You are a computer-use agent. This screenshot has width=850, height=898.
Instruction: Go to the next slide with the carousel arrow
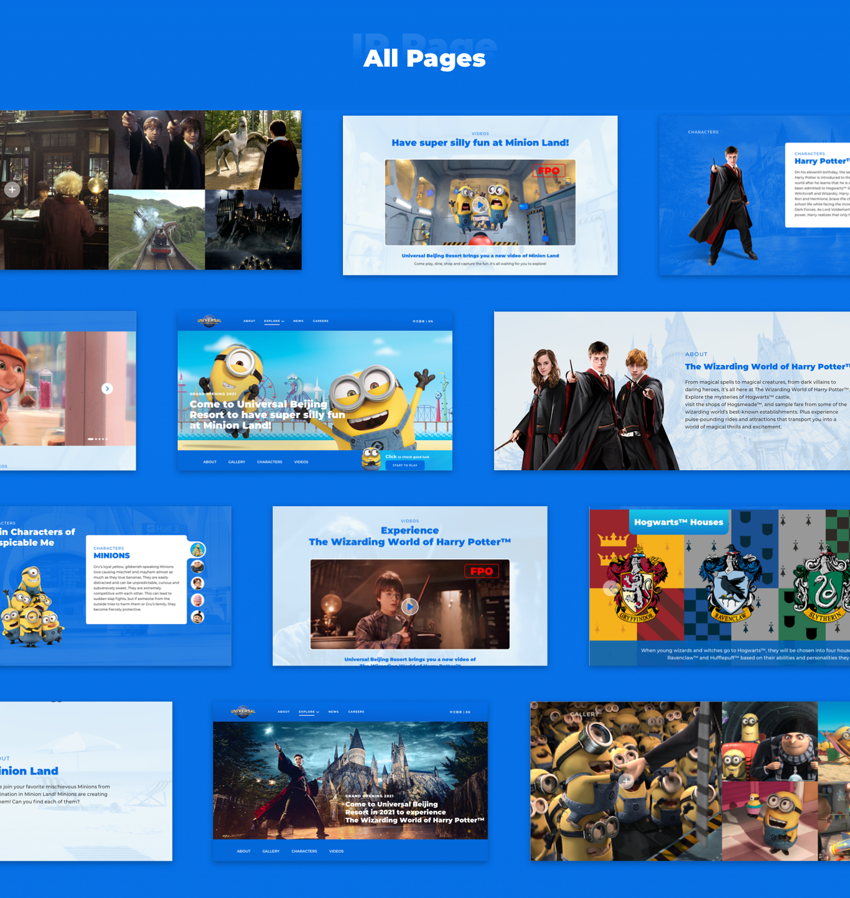(x=107, y=389)
